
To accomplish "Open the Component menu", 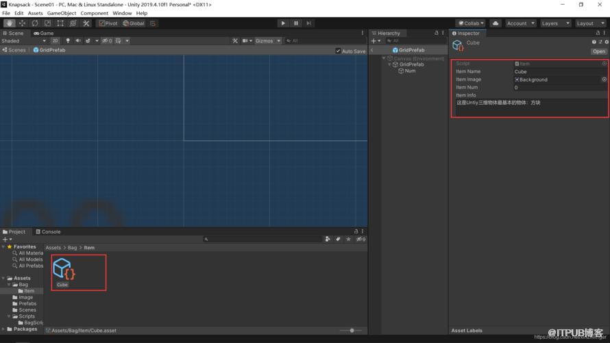I will click(94, 13).
